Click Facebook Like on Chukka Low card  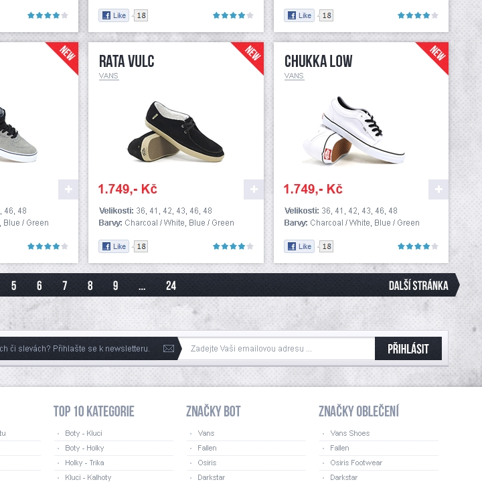(299, 246)
